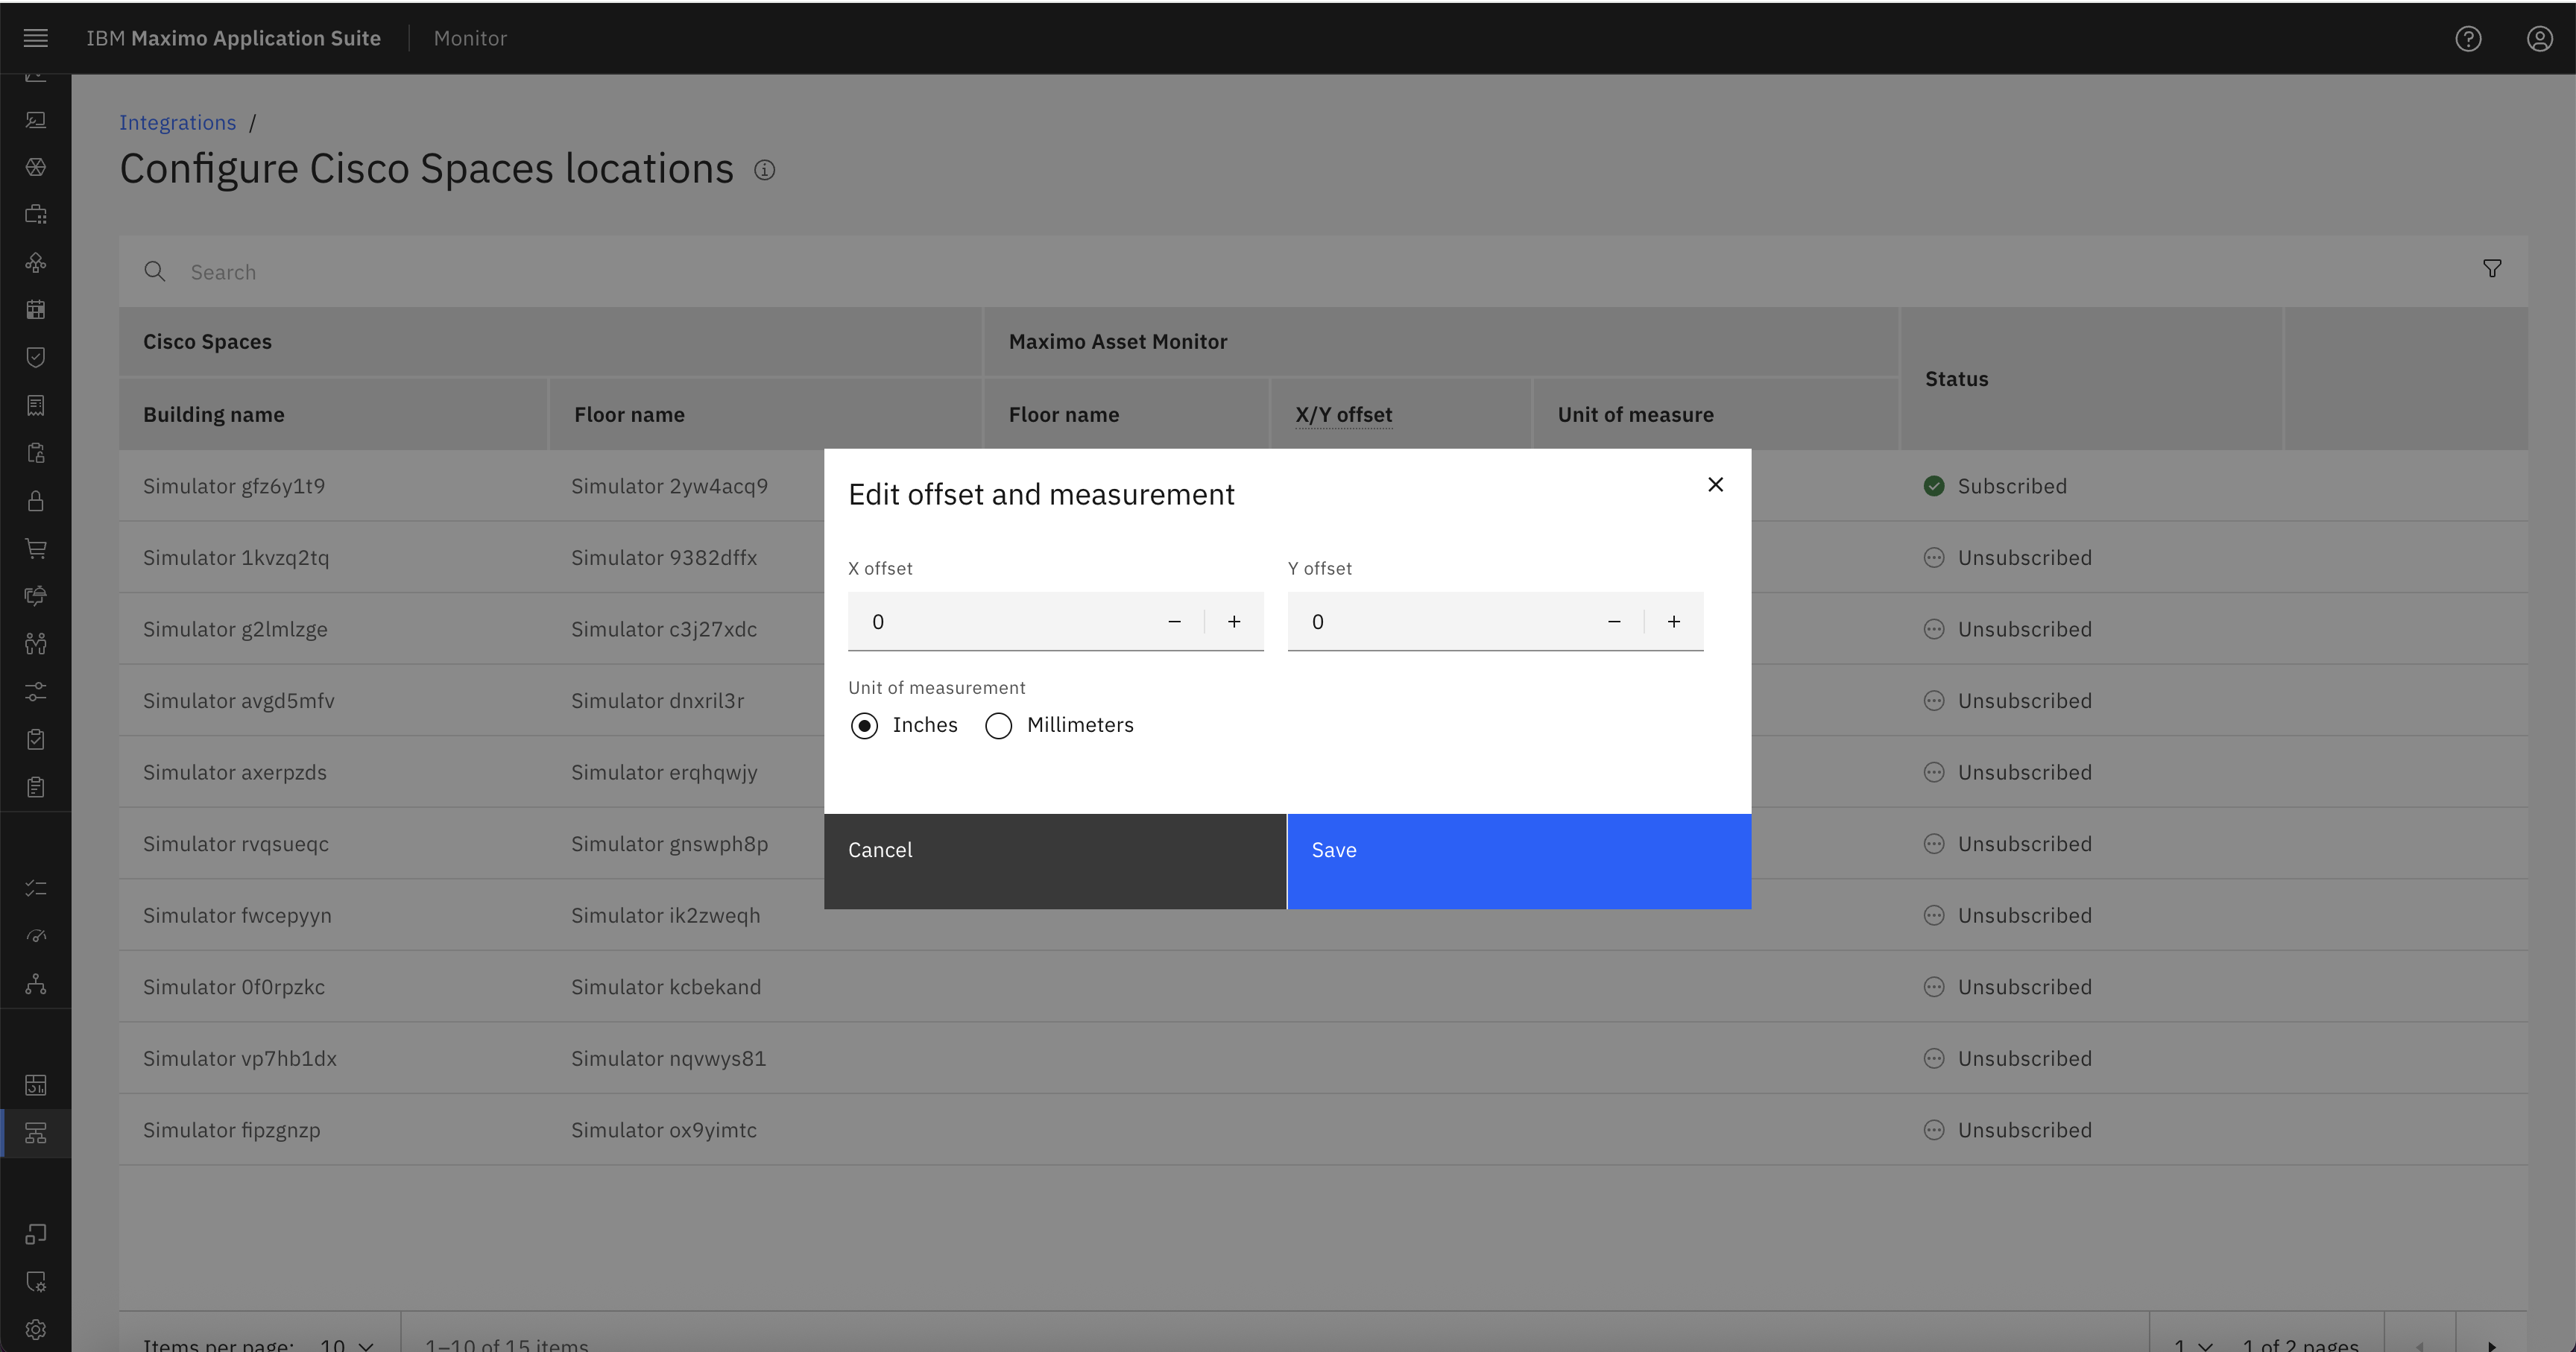Viewport: 2576px width, 1352px height.
Task: Click the receipt sidebar icon
Action: 36,405
